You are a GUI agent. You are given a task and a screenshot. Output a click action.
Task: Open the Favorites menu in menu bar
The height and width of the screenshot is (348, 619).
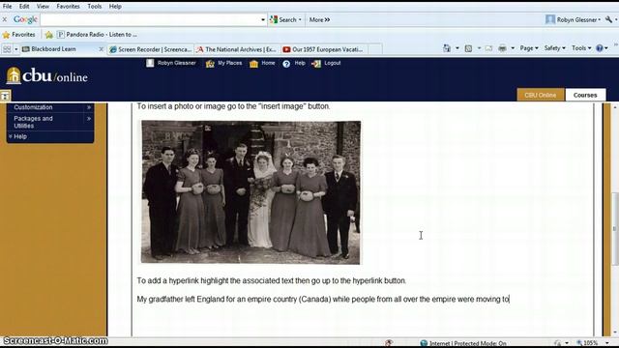coord(68,7)
